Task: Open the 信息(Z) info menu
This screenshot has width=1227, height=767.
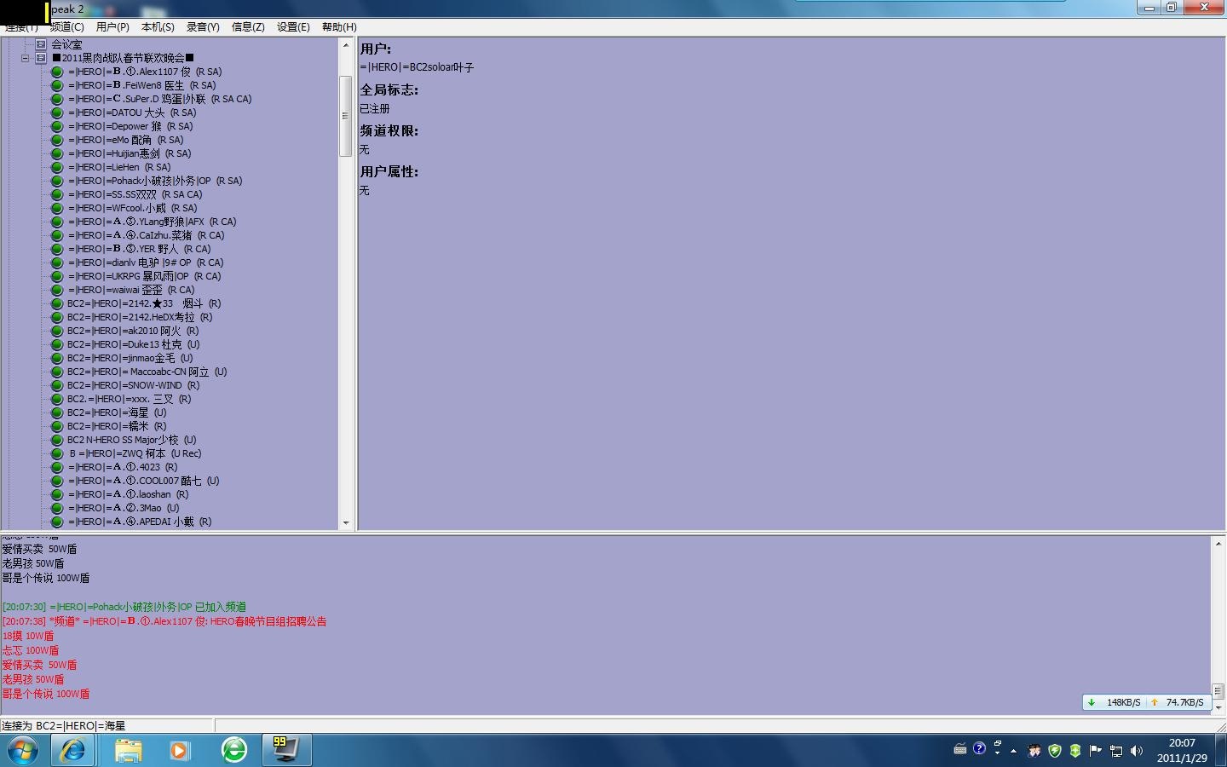Action: [248, 27]
